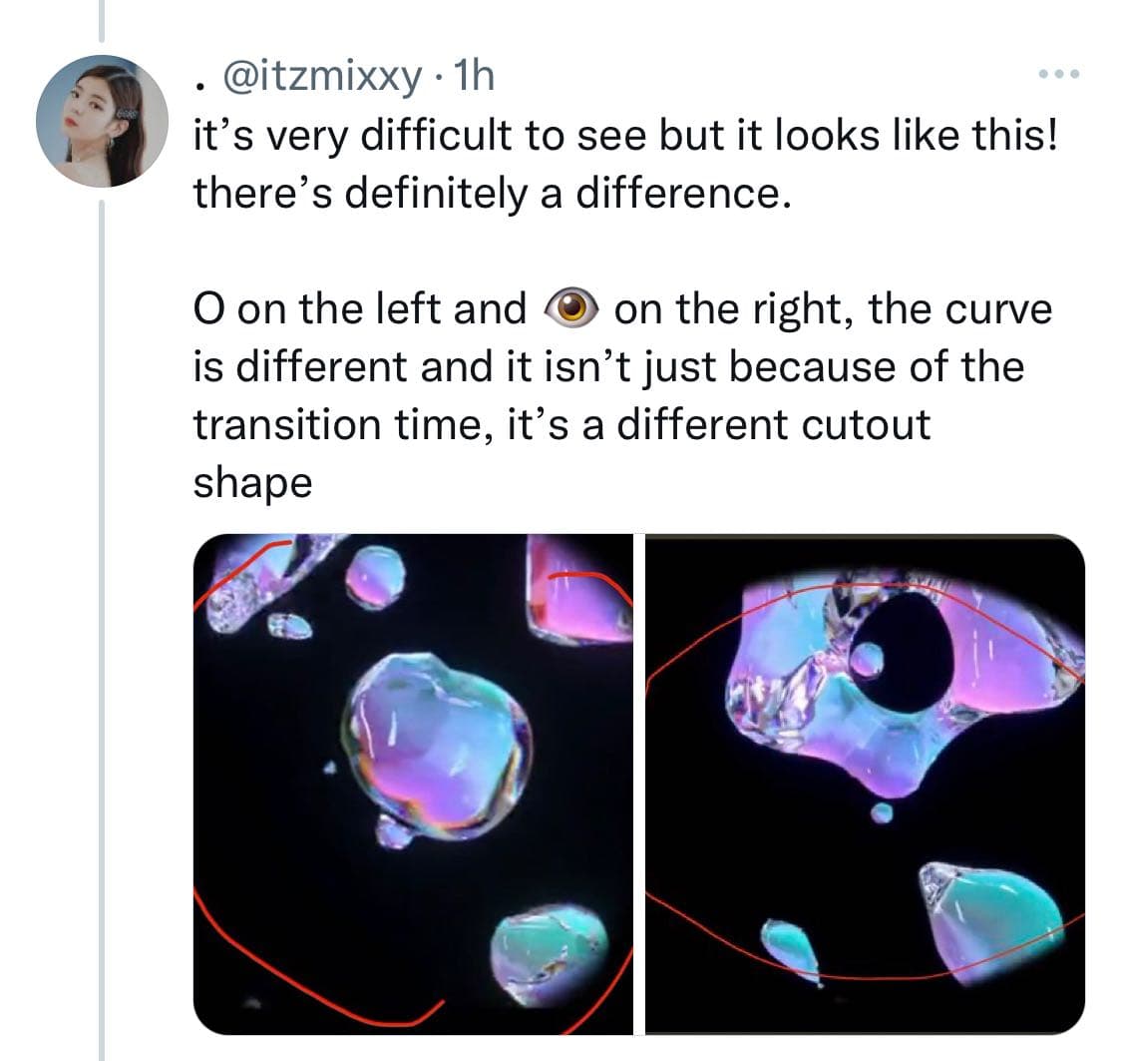The image size is (1122, 1061).
Task: Open the left attached image
Action: (x=413, y=784)
